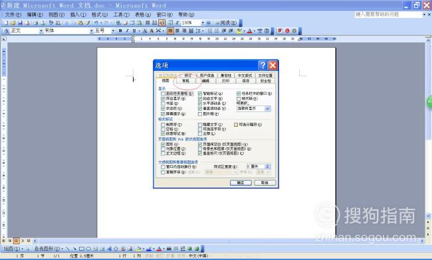The image size is (432, 260).
Task: Click the page layout view button
Action: (x=16, y=241)
